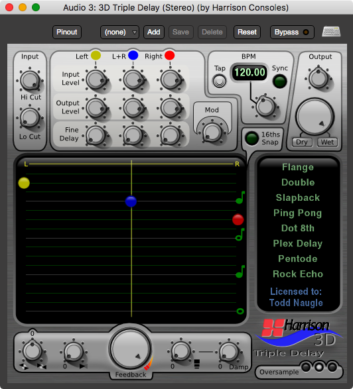353x389 pixels.
Task: Click the Save preset button
Action: point(181,32)
